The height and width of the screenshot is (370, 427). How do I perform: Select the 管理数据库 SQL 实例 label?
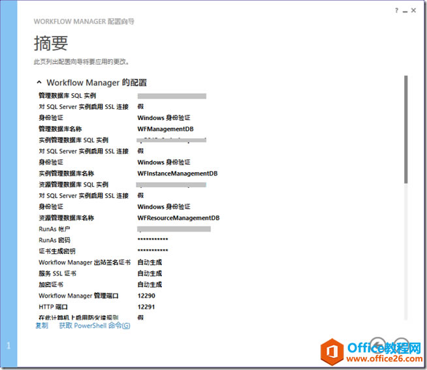[67, 95]
